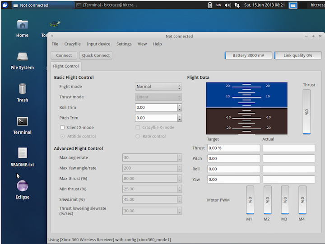Expand the Flight mode dropdown
This screenshot has width=325, height=244.
coord(158,87)
